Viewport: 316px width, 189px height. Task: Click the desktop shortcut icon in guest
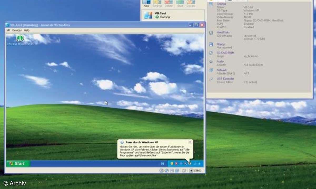coord(20,39)
